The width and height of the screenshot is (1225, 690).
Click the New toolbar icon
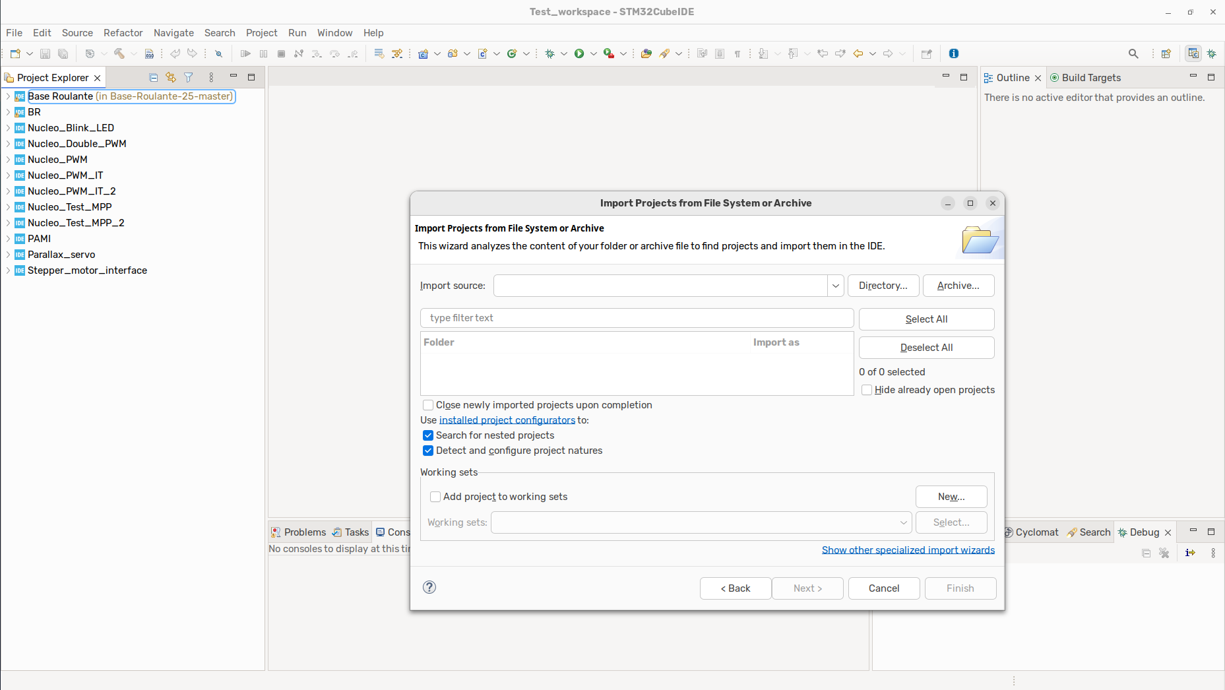click(15, 53)
